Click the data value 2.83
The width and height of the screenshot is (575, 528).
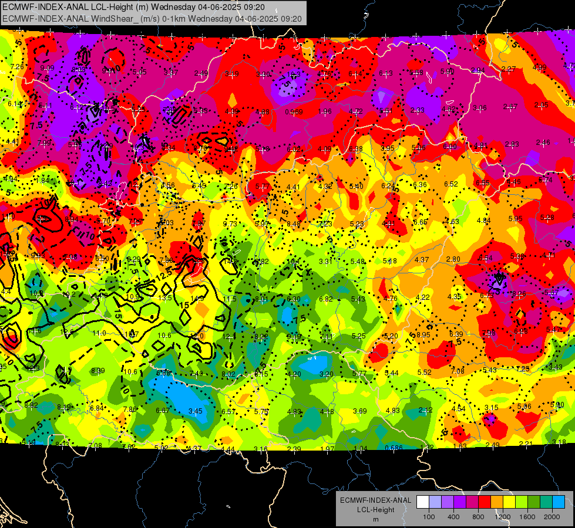[512, 144]
